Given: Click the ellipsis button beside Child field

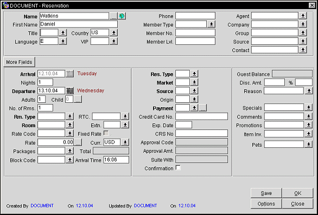Looking at the screenshot, I should coord(78,99).
